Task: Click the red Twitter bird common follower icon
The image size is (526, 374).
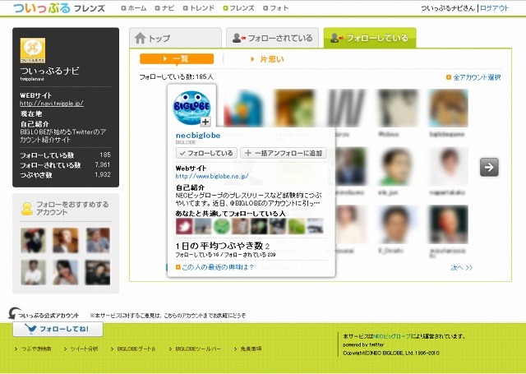Action: tap(184, 226)
